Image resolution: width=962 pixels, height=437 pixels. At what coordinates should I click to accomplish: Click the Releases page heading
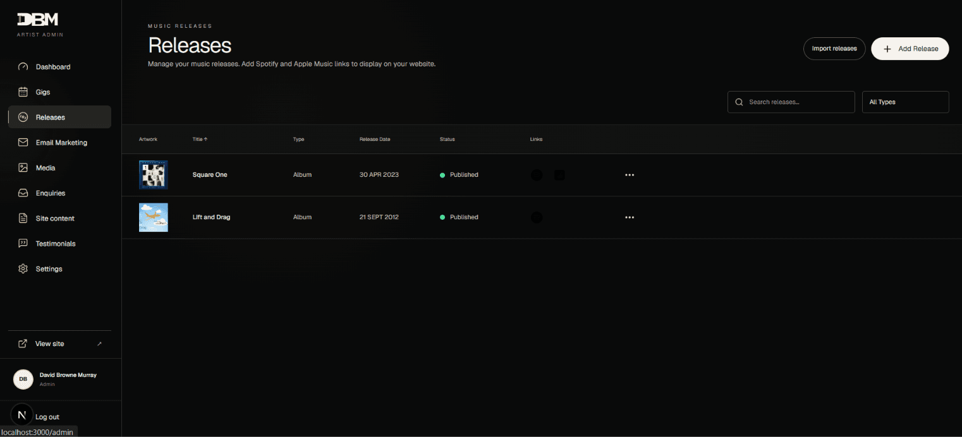point(190,45)
